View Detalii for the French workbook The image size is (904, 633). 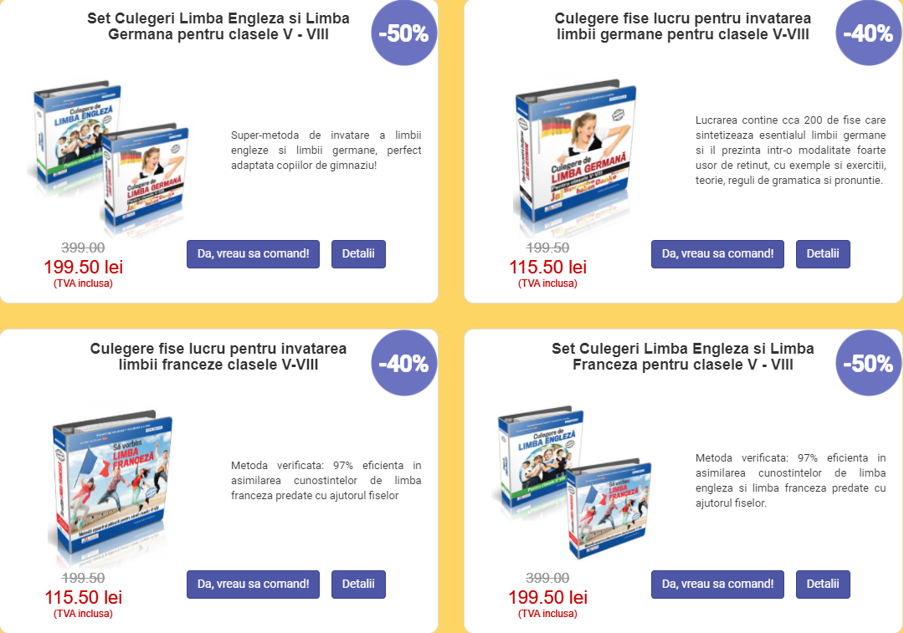pyautogui.click(x=358, y=584)
